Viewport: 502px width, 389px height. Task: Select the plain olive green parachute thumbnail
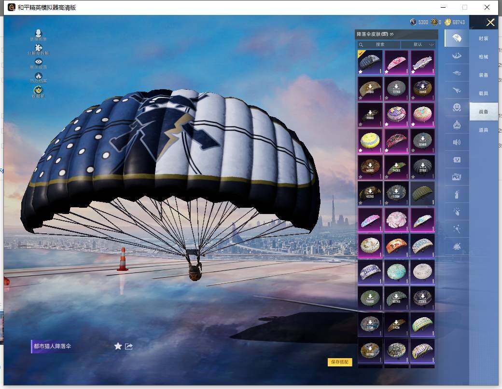pos(423,194)
